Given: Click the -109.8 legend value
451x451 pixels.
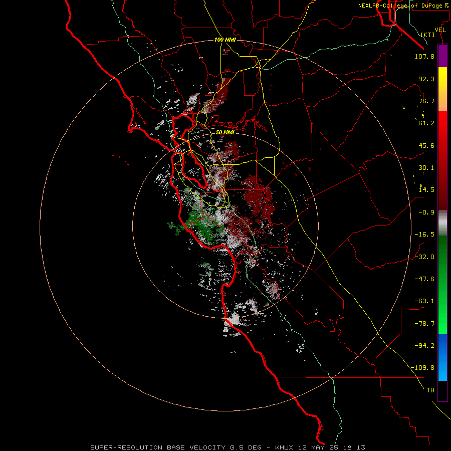Looking at the screenshot, I should point(422,368).
